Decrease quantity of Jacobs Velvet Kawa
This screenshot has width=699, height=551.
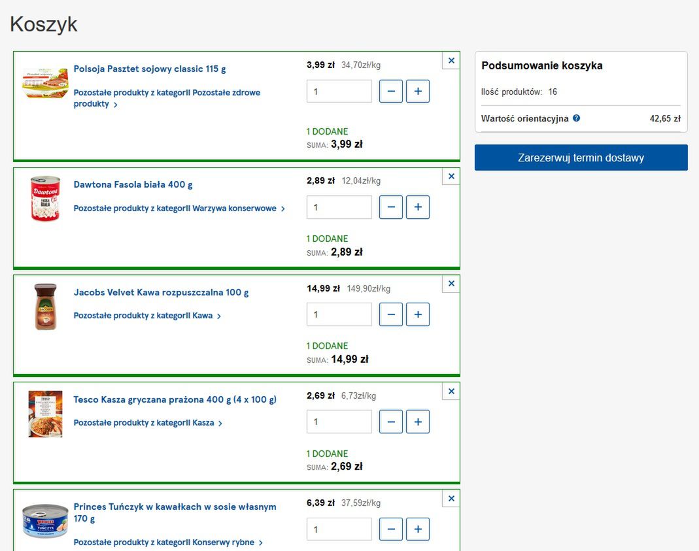(x=391, y=314)
